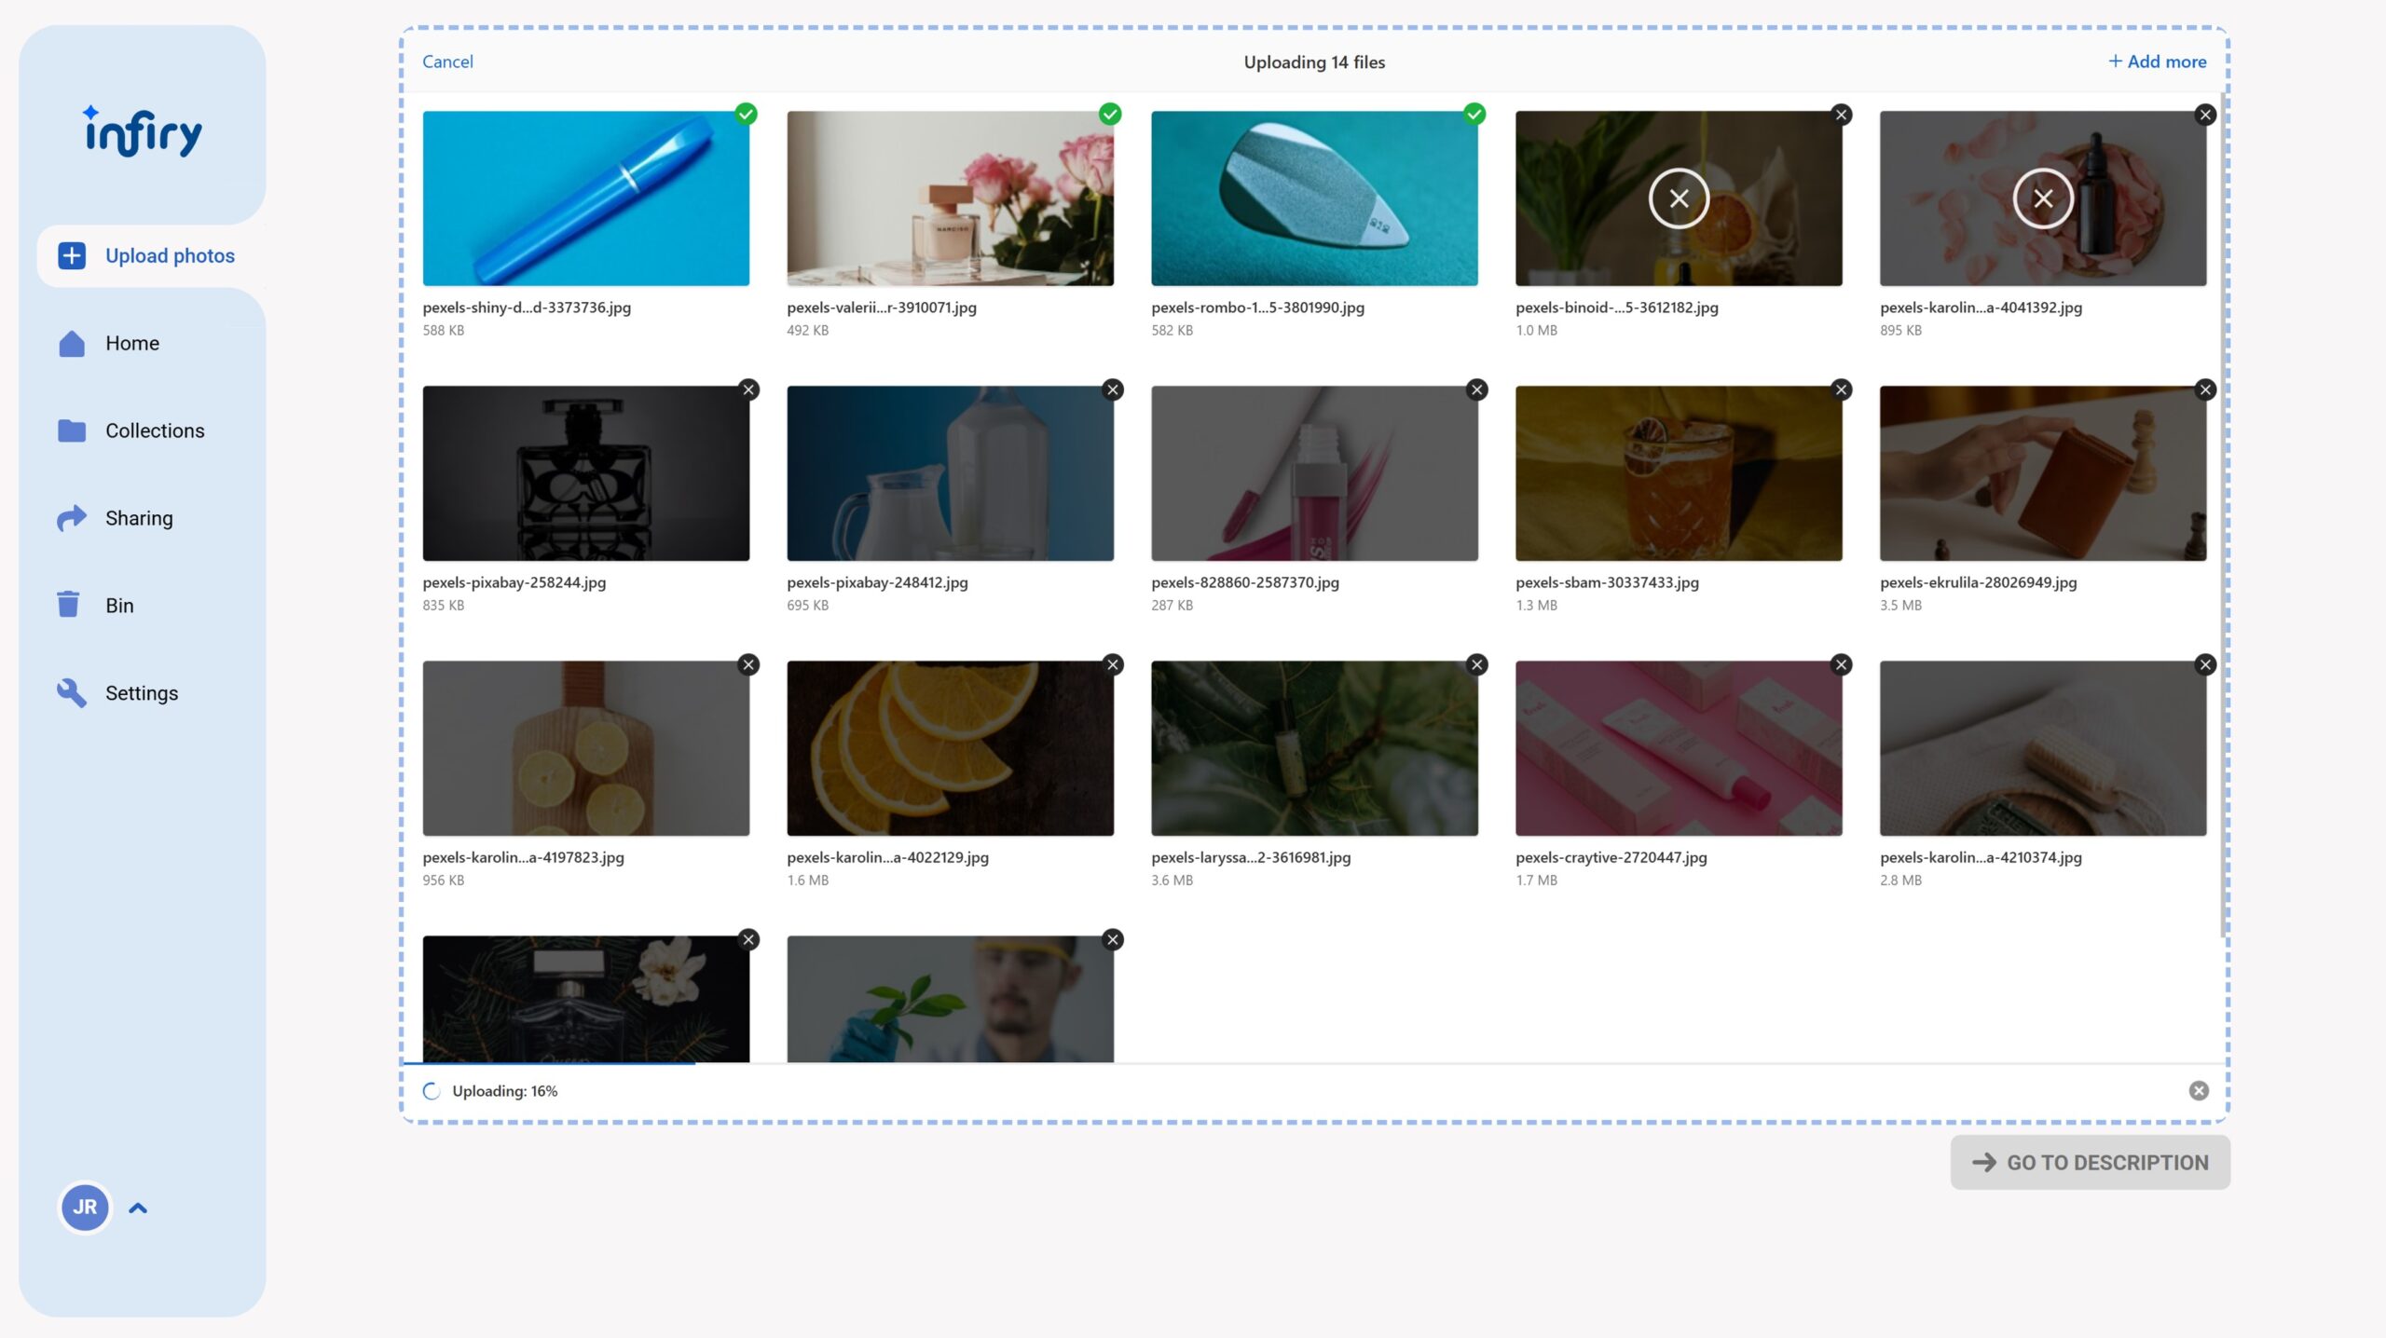Remove pexels-pixabay-248412.jpg from upload
Screen dimensions: 2386x1338
click(1113, 389)
